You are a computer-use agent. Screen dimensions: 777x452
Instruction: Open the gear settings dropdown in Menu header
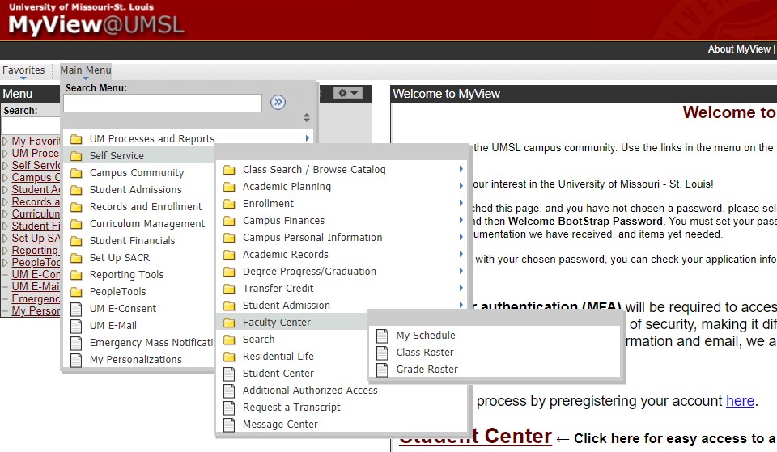tap(348, 93)
